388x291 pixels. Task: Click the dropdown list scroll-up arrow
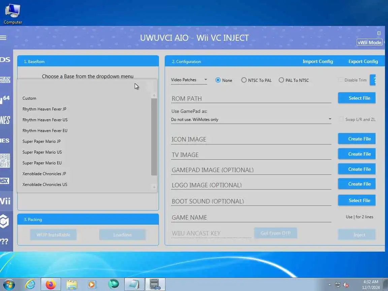click(x=154, y=96)
